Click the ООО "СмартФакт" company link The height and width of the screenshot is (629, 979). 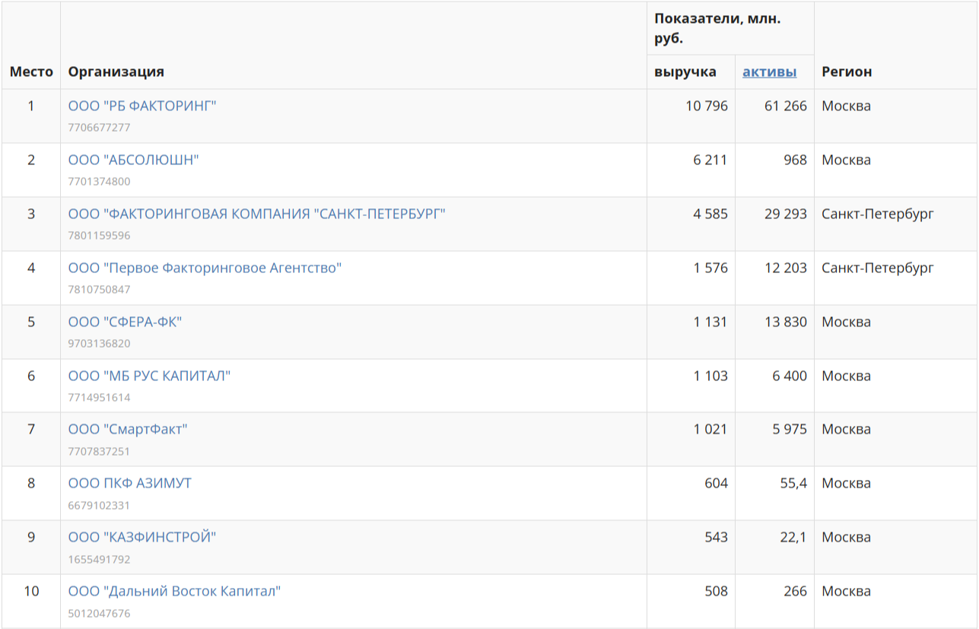coord(127,429)
